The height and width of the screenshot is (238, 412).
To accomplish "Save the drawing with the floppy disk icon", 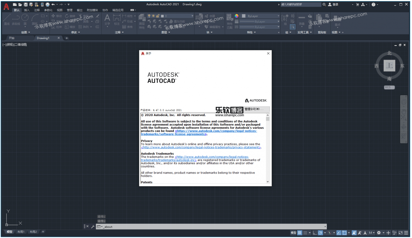I will coord(25,4).
